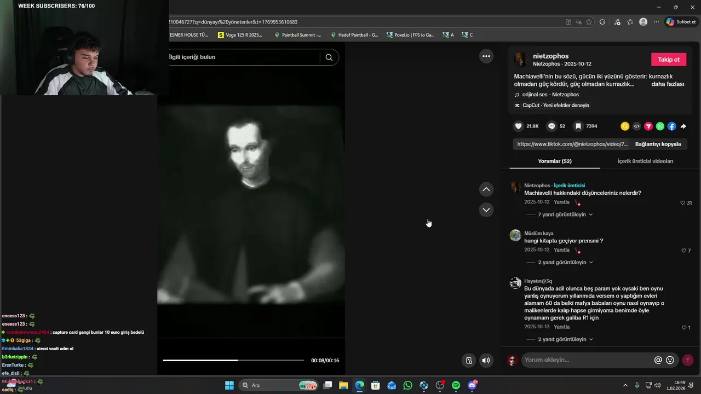The height and width of the screenshot is (394, 701).
Task: Click the search magnifier in TikTok search box
Action: [329, 57]
